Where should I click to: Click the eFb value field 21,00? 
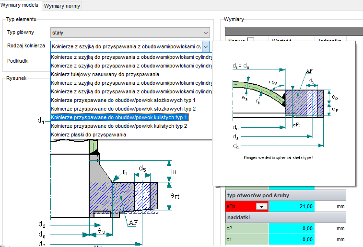(x=292, y=206)
